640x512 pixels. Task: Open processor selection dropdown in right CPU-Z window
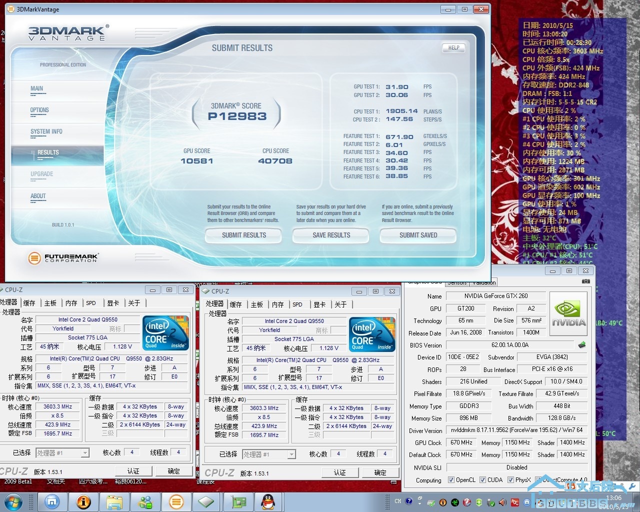click(x=291, y=454)
